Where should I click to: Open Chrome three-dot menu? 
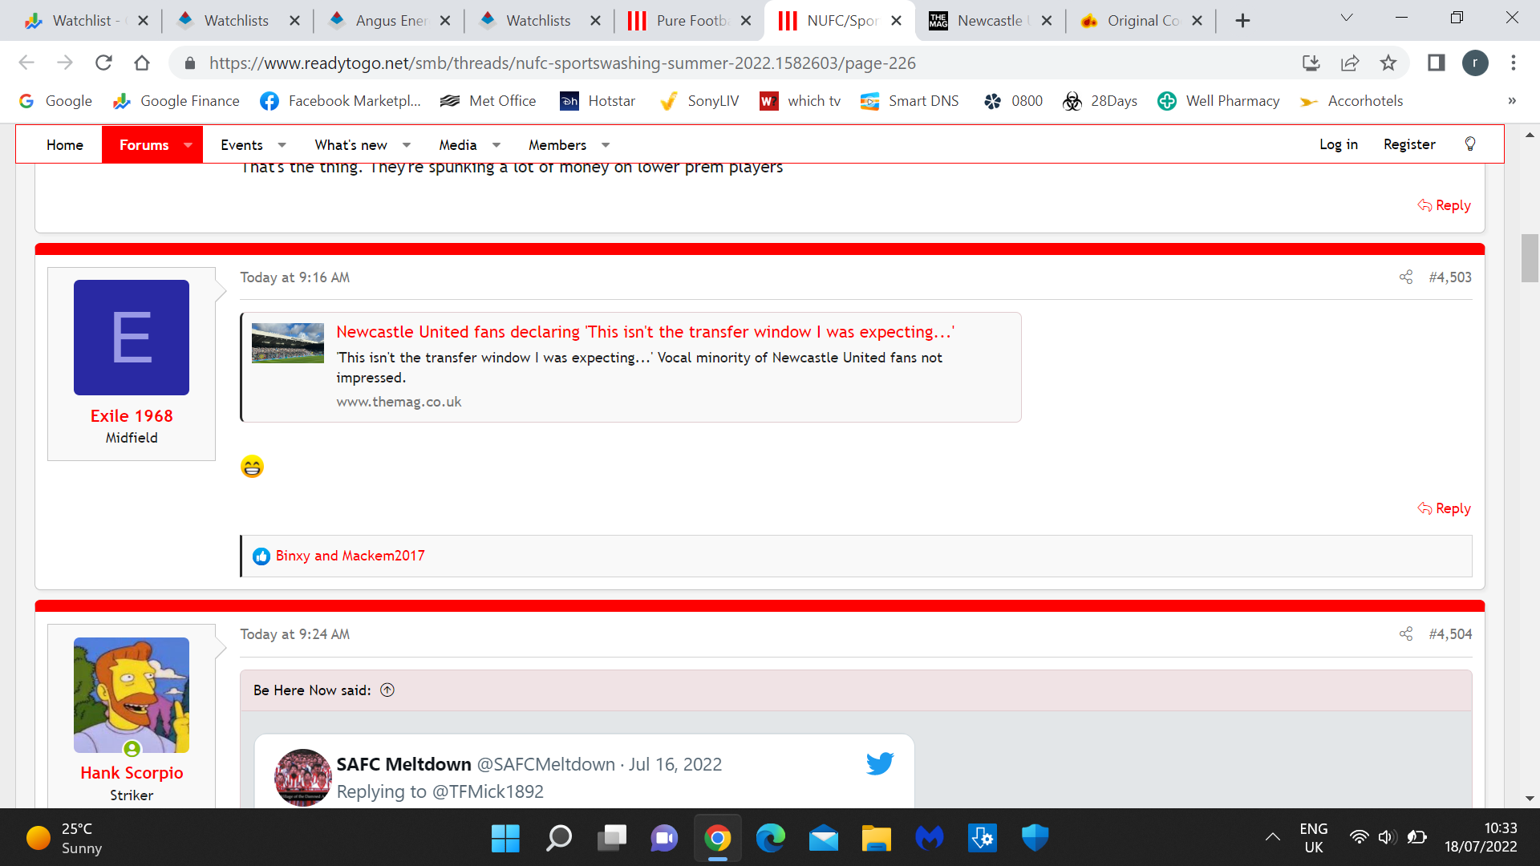(x=1514, y=63)
